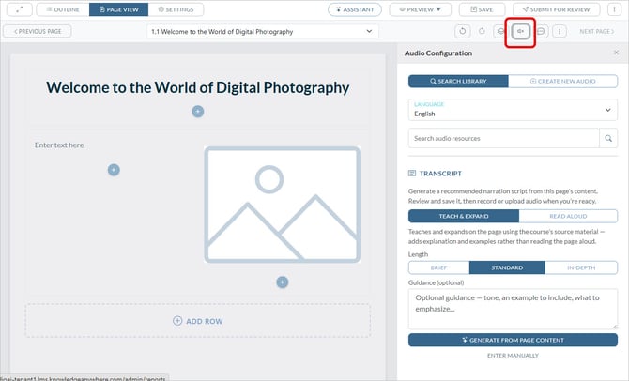Click the Welcome page title heading
Screen dimensions: 629x381
pyautogui.click(x=198, y=87)
